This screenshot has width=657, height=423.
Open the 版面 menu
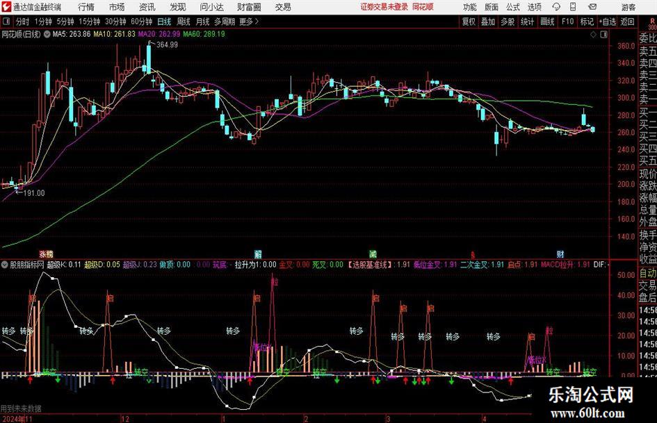[492, 7]
